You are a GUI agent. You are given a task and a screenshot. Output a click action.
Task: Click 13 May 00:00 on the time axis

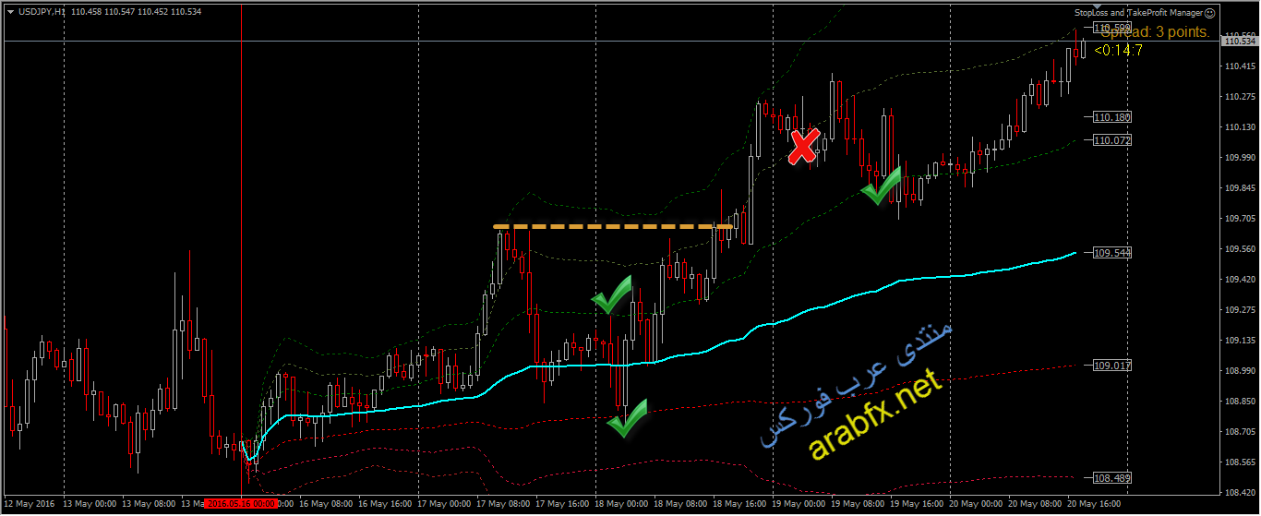(x=90, y=505)
